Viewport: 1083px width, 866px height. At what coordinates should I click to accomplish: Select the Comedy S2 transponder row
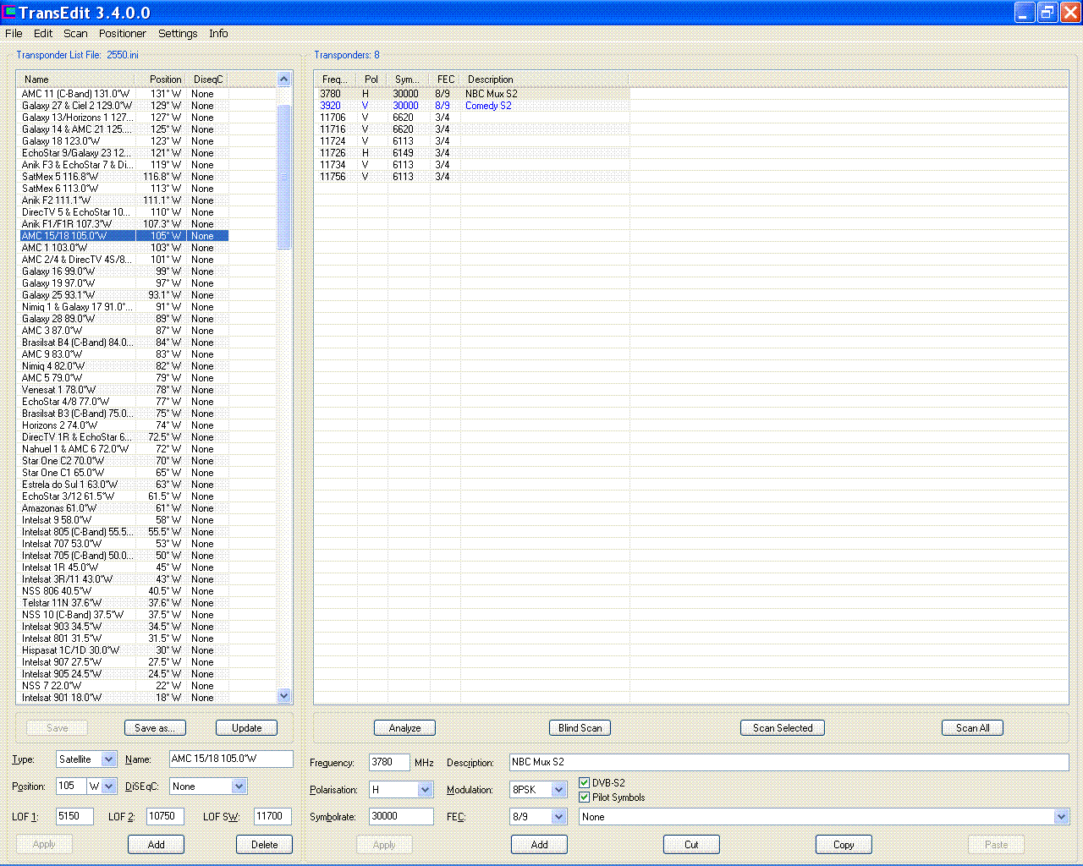click(x=488, y=106)
